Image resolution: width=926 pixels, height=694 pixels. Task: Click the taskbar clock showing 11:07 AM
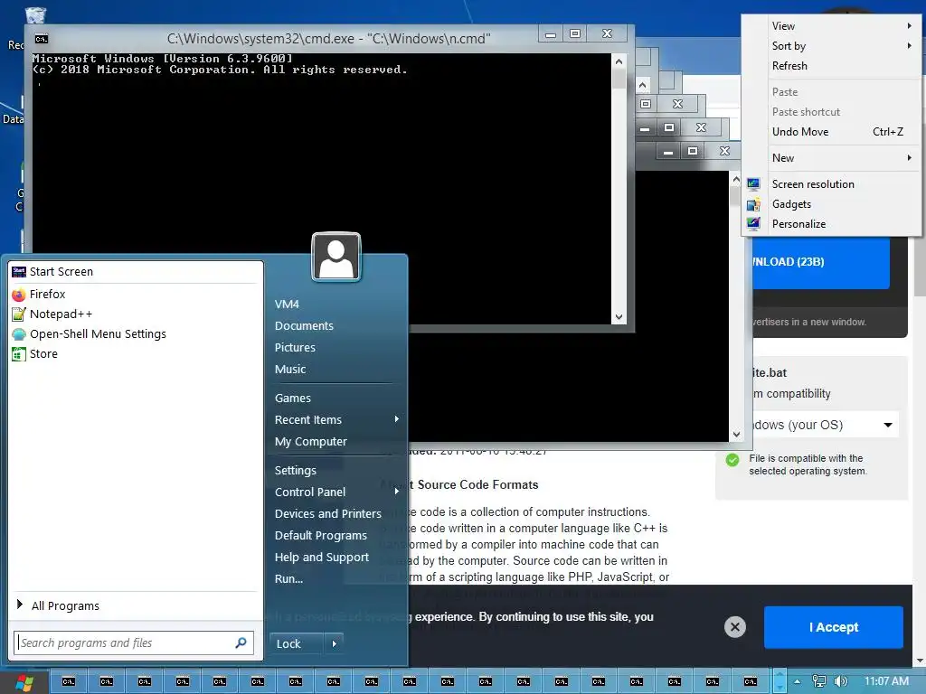pos(886,681)
